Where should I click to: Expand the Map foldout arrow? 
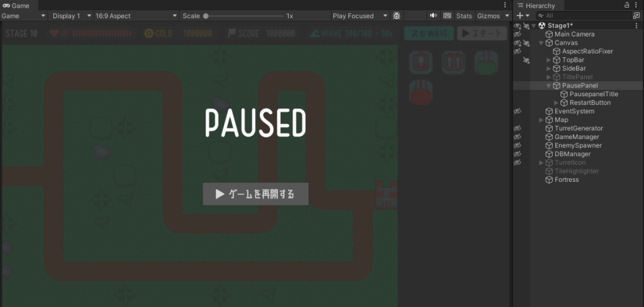click(x=541, y=120)
